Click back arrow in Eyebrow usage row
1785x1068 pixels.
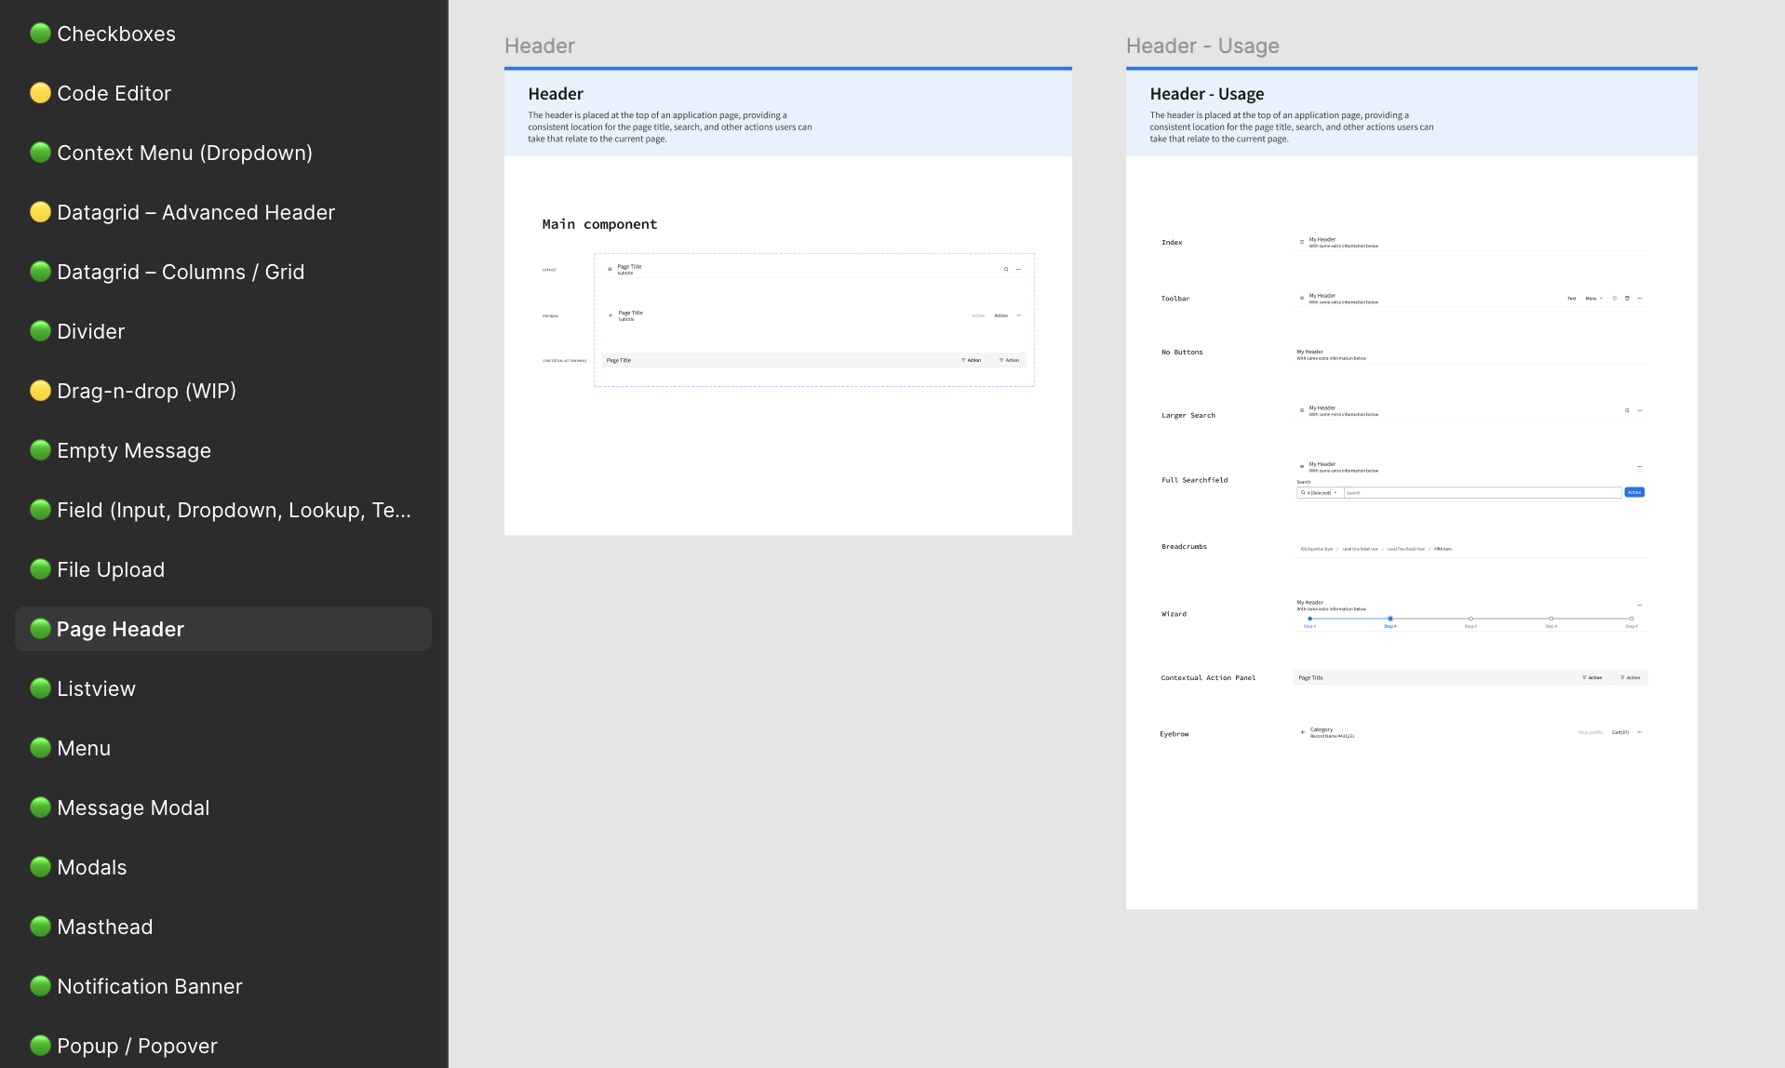1303,732
